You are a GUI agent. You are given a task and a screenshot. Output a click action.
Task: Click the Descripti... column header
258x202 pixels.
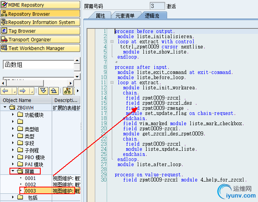66,100
